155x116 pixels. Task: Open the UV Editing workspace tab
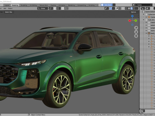click(33, 5)
